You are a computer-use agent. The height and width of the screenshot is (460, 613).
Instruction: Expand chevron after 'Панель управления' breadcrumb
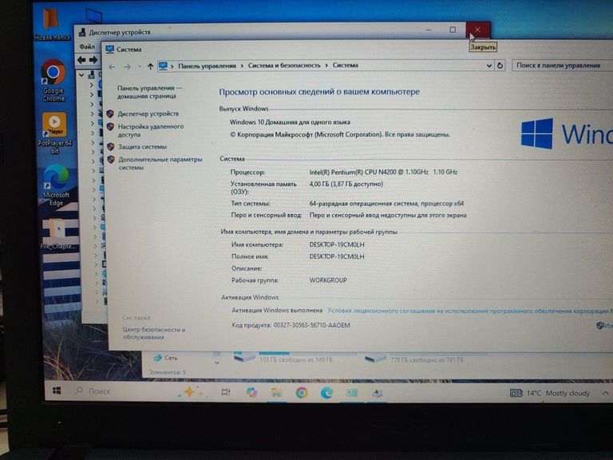pos(242,65)
